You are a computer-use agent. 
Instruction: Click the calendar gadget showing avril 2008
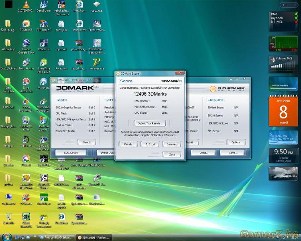(283, 111)
